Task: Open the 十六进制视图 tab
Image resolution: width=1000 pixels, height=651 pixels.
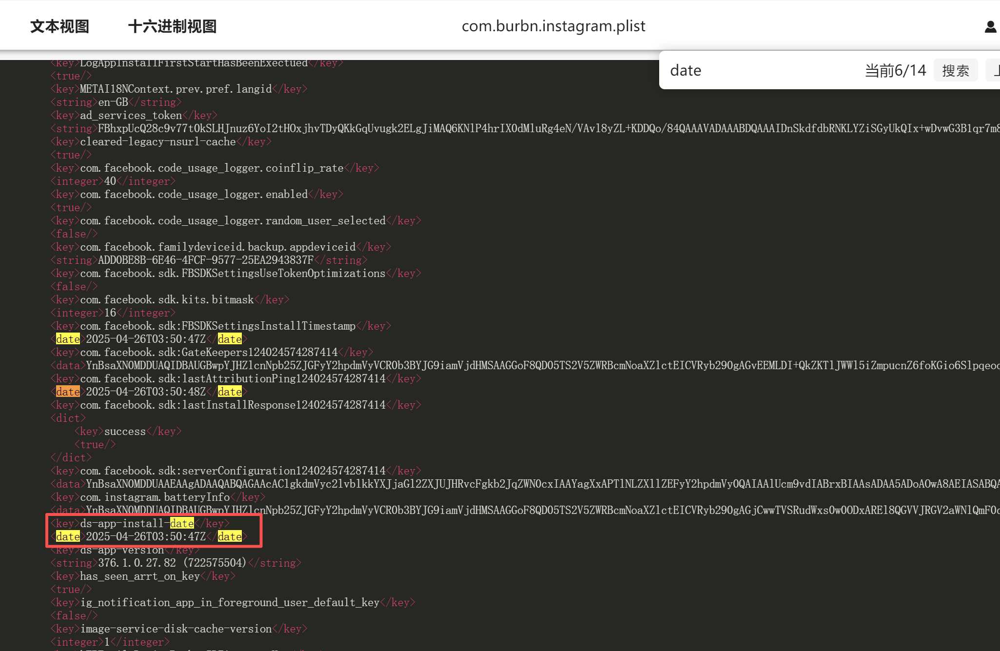Action: [172, 26]
